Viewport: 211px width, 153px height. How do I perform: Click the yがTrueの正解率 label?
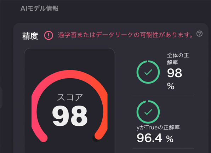pyautogui.click(x=158, y=127)
